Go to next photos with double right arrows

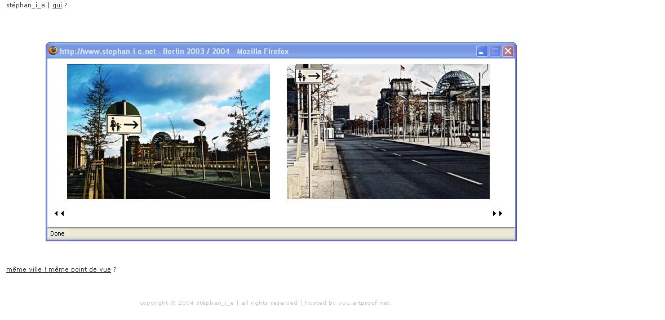(x=498, y=213)
